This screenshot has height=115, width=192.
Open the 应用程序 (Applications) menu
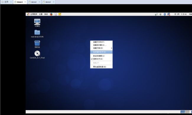coord(34,14)
